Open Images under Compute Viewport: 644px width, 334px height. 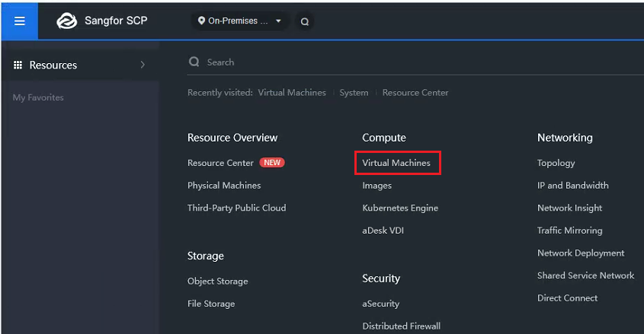pyautogui.click(x=377, y=186)
